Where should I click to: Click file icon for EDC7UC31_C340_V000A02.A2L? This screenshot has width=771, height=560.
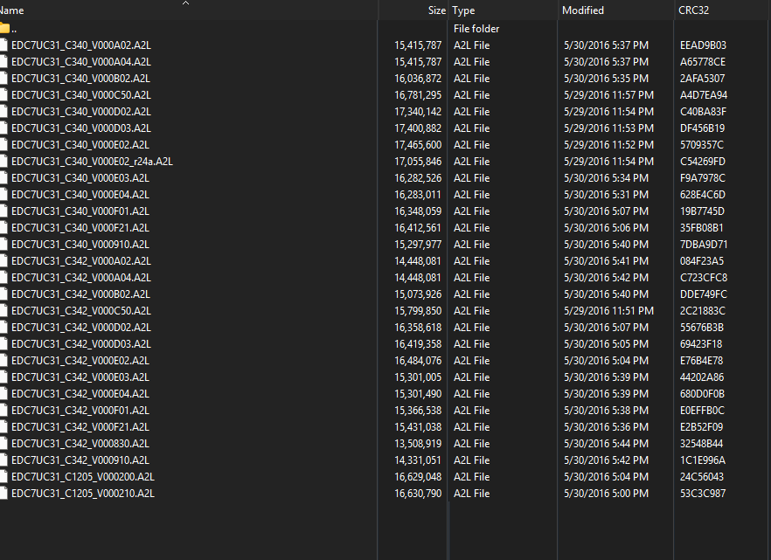pos(4,45)
